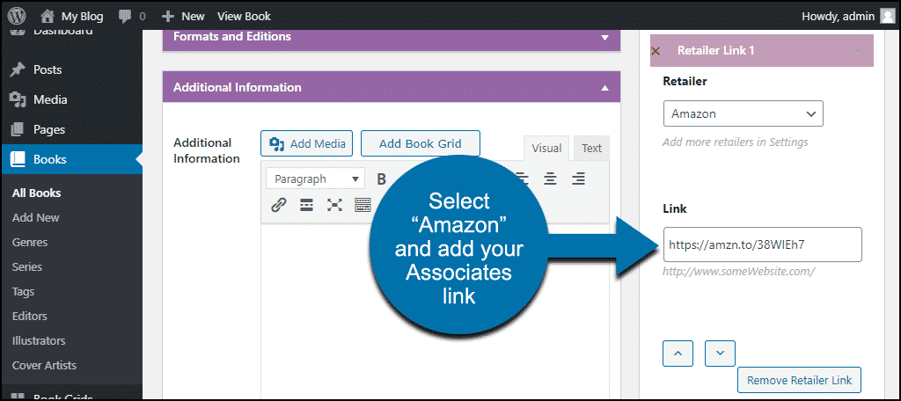Open the Editors submenu

click(x=29, y=316)
